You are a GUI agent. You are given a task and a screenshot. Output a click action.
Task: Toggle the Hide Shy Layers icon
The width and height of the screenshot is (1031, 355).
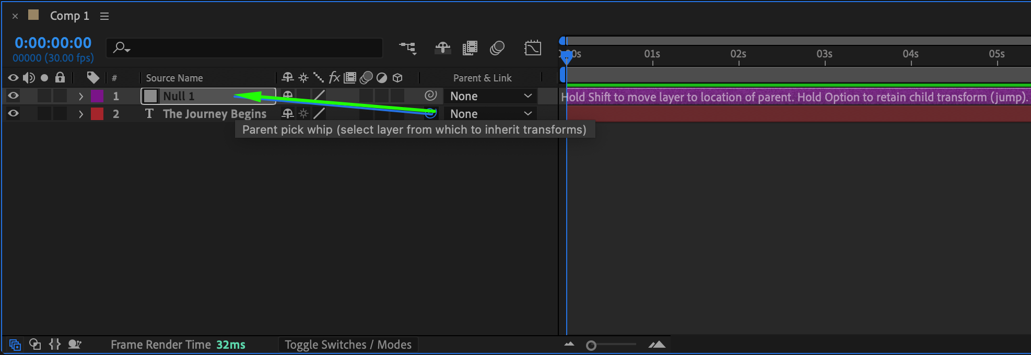442,48
